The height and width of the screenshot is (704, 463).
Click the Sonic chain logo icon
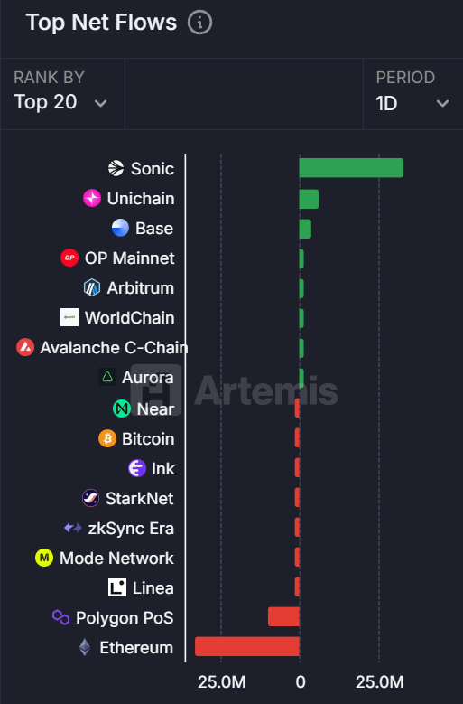pyautogui.click(x=116, y=168)
